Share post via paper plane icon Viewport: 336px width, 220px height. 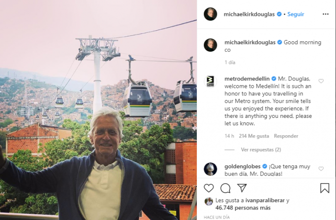click(242, 188)
